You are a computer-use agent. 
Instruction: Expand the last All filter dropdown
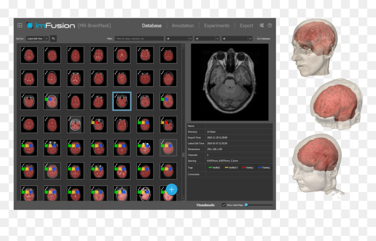click(x=237, y=38)
